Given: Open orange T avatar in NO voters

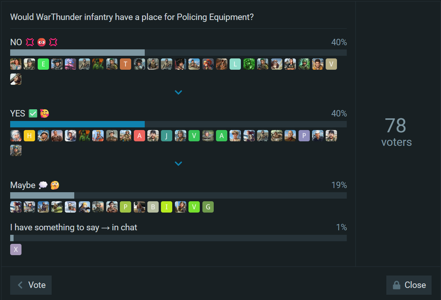Looking at the screenshot, I should pyautogui.click(x=126, y=64).
